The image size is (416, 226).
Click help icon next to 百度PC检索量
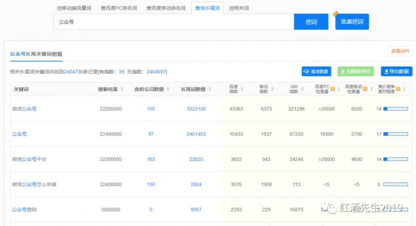click(x=332, y=89)
